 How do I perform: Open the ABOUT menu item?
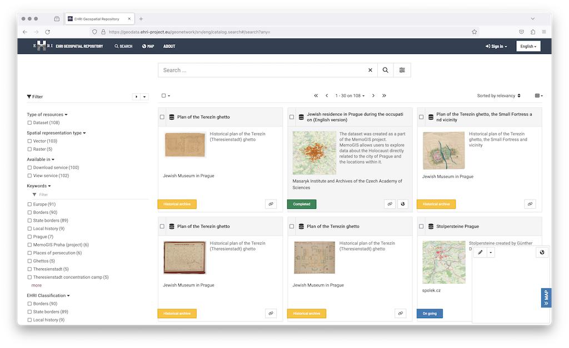(x=169, y=47)
